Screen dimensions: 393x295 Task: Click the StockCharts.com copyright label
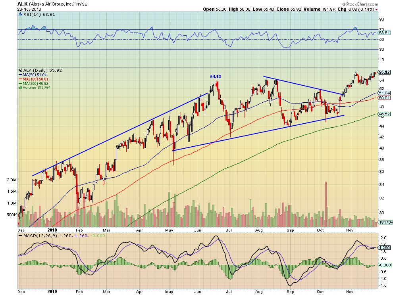pyautogui.click(x=360, y=4)
